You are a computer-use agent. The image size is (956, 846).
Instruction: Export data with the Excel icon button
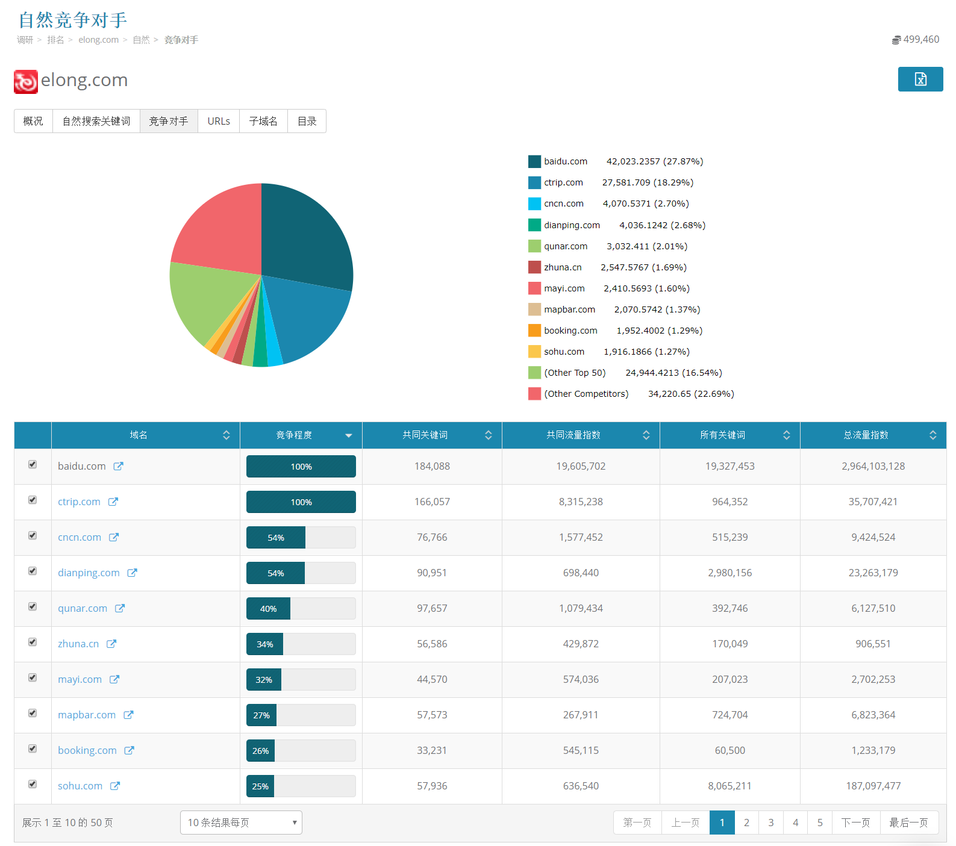920,79
